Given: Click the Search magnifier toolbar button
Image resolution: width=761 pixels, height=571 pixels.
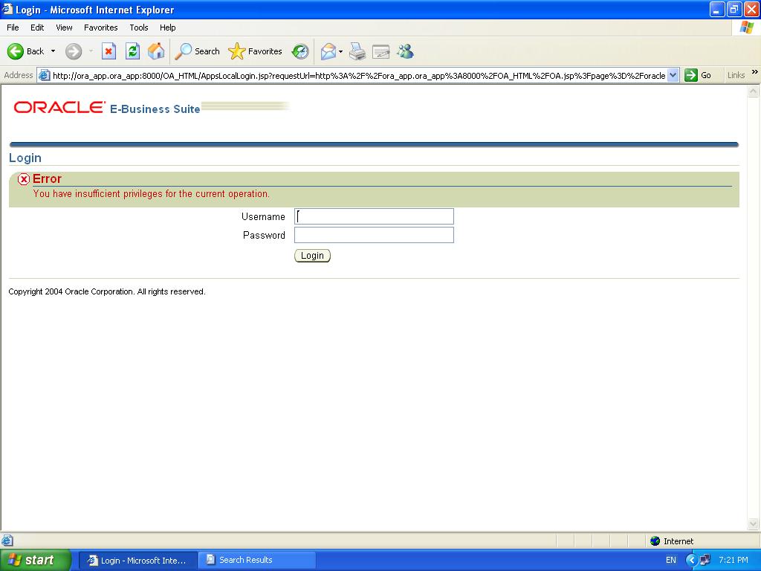Looking at the screenshot, I should 198,51.
